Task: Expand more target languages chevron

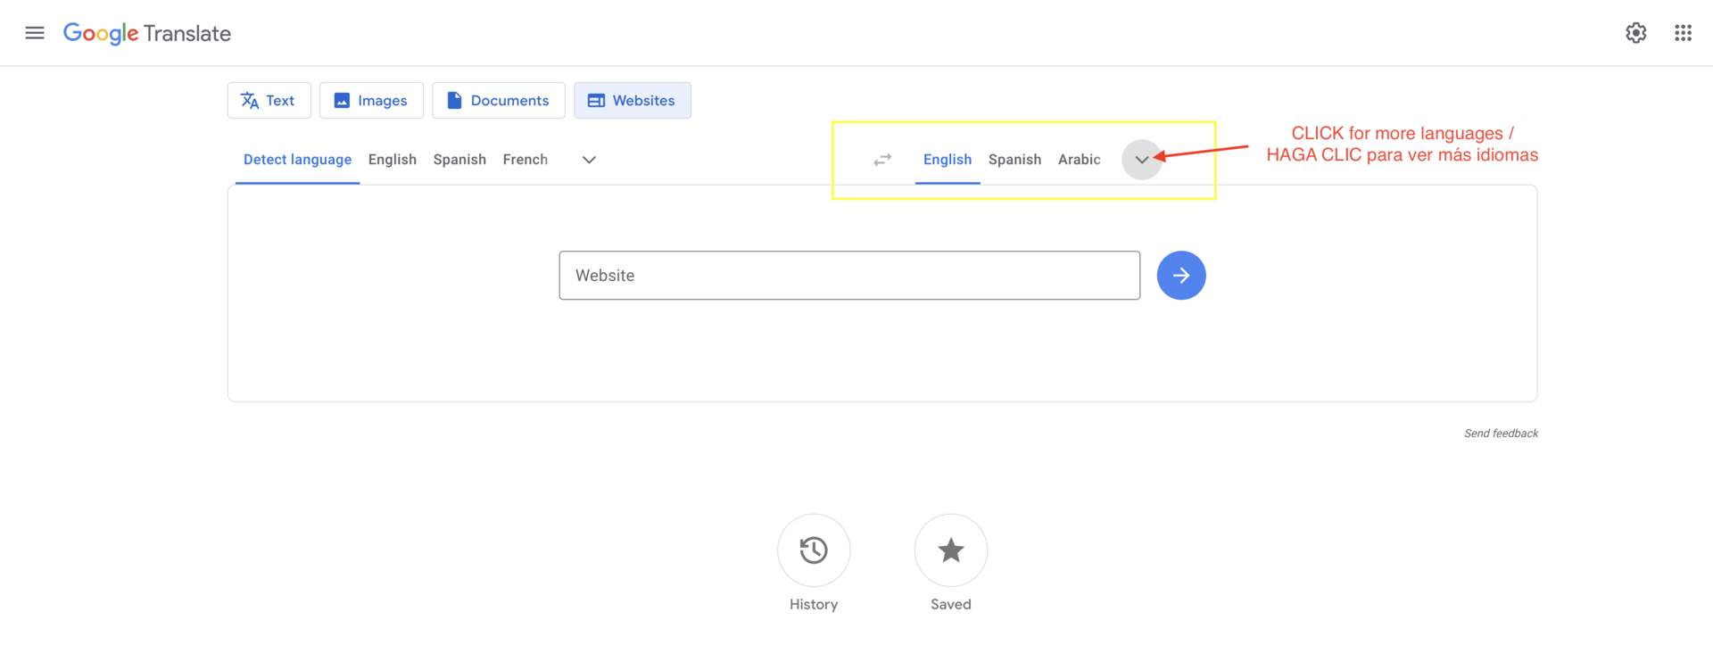Action: [x=1142, y=160]
